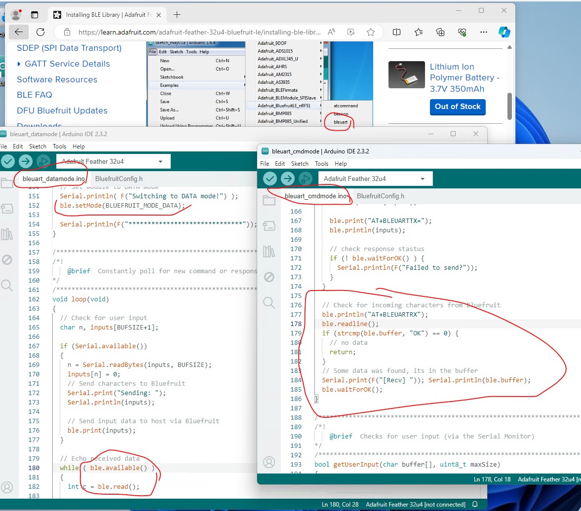Click Ln 178, Col 18 status entry
Screen dimensions: 581x511
coord(492,479)
